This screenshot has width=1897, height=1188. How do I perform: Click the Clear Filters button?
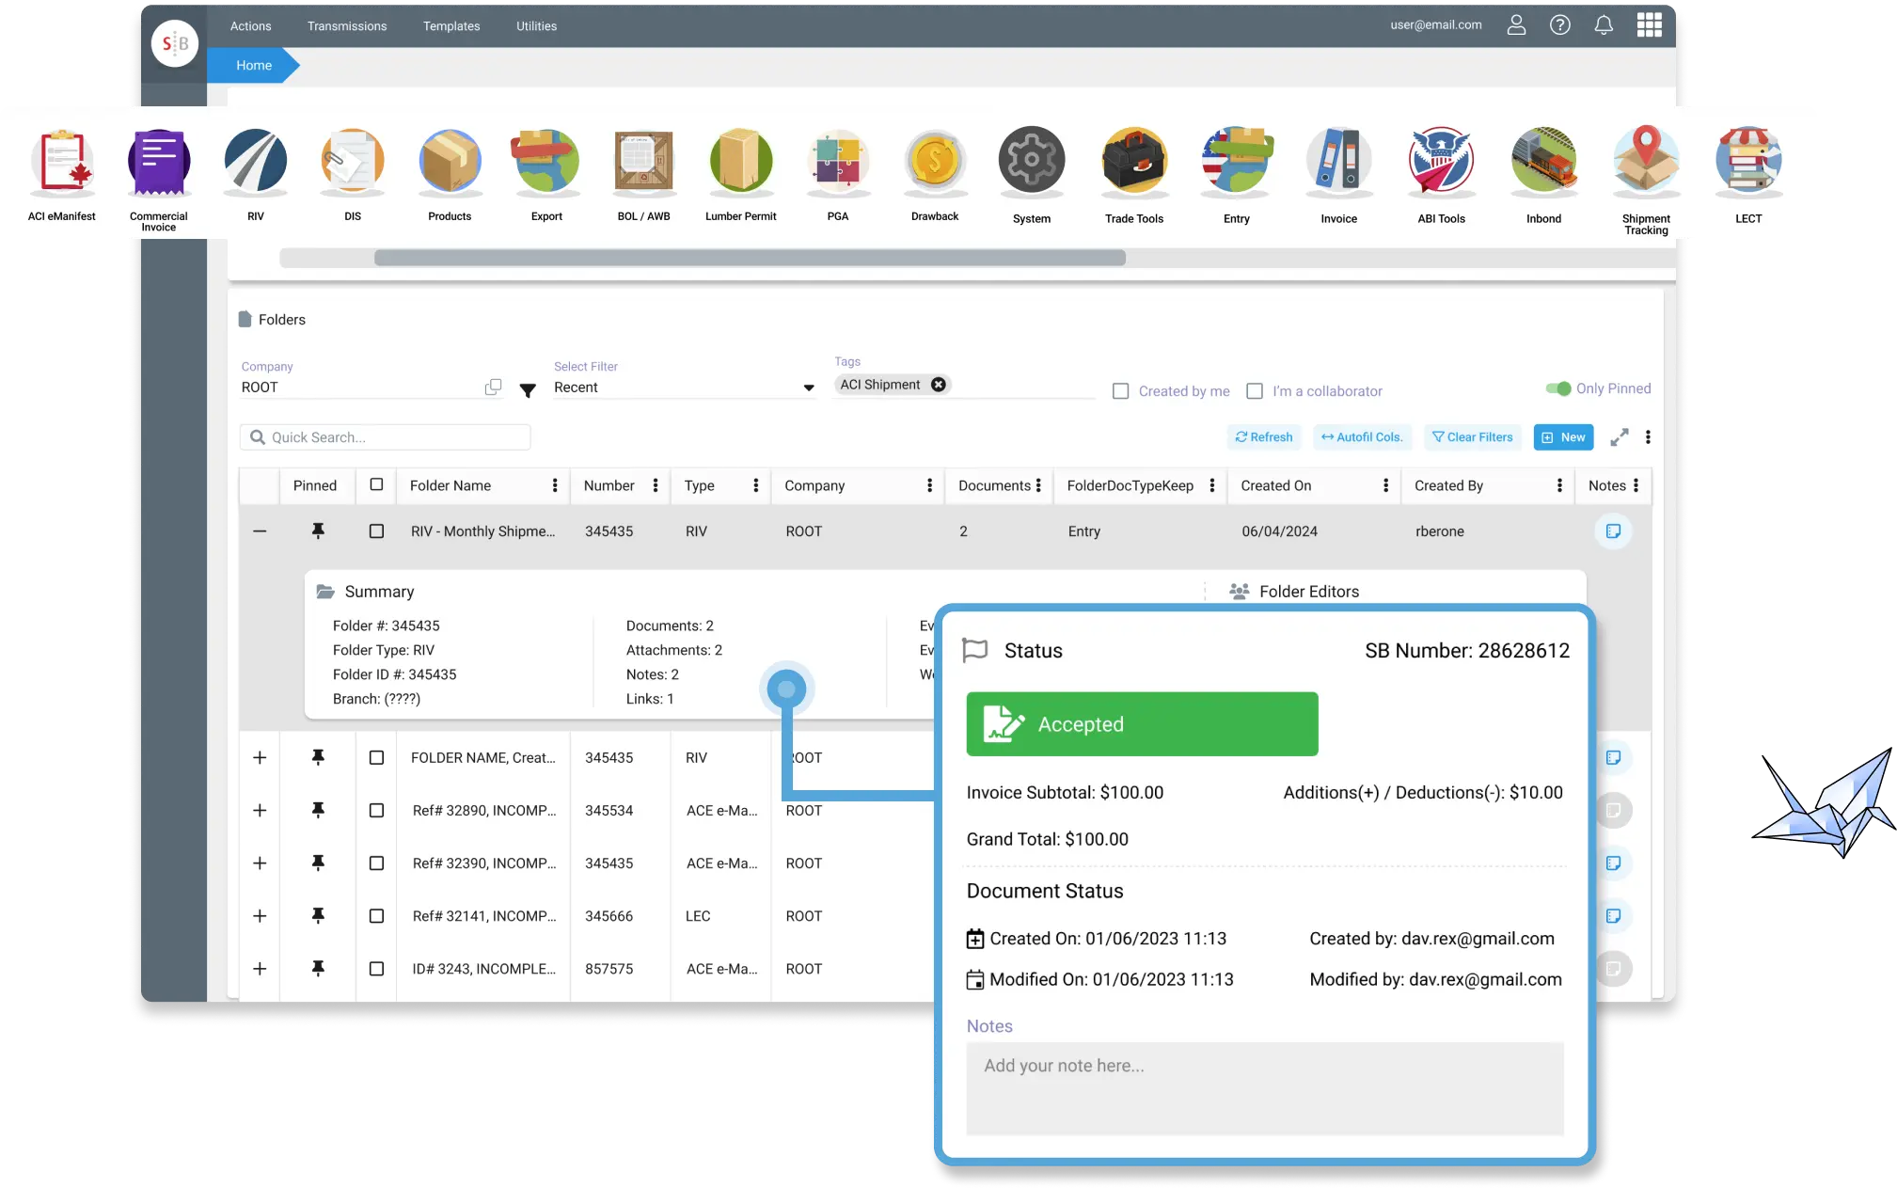[x=1471, y=436]
